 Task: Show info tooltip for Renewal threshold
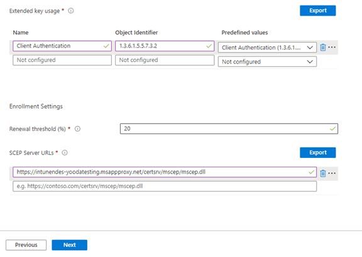tap(77, 129)
